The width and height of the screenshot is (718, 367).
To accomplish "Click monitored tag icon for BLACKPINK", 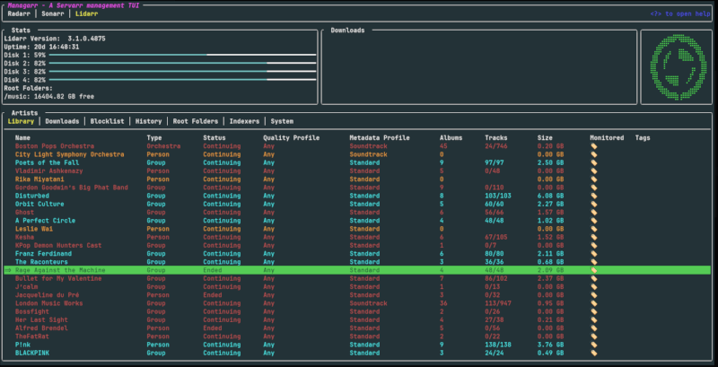I will [593, 353].
